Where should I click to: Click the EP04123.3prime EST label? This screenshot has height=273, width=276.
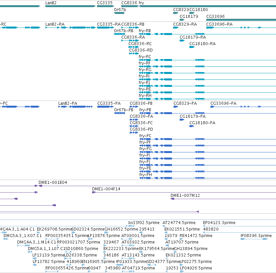[219, 223]
